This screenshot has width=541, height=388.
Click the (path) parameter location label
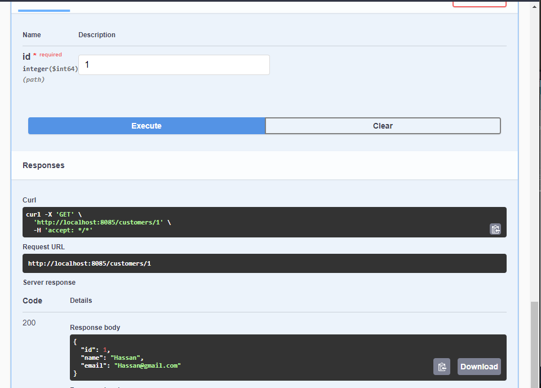[x=33, y=80]
